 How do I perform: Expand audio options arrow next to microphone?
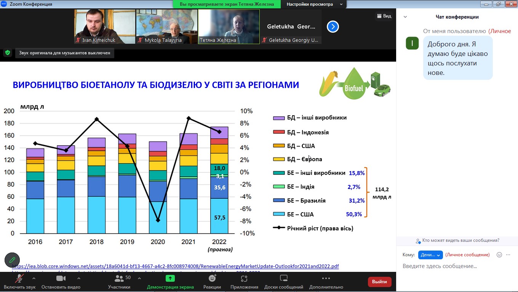34,278
